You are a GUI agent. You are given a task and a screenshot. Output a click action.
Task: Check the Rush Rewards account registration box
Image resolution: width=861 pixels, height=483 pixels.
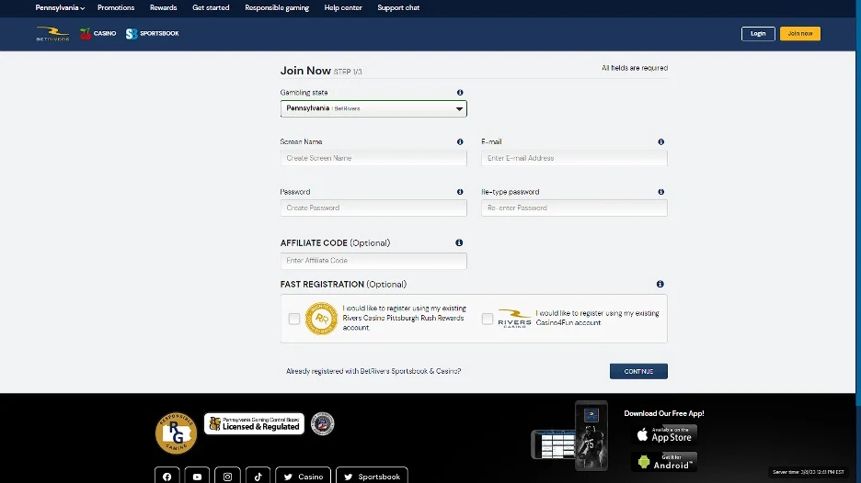coord(294,319)
